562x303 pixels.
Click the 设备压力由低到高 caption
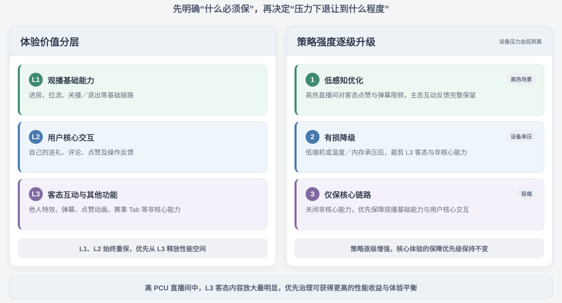(520, 42)
